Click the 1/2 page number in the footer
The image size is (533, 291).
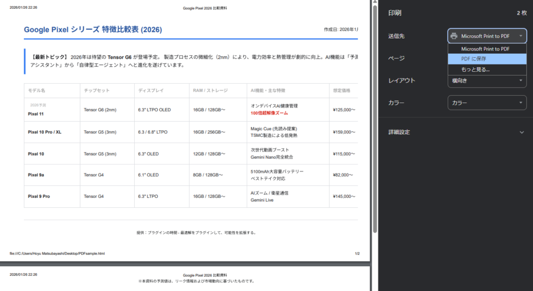357,254
